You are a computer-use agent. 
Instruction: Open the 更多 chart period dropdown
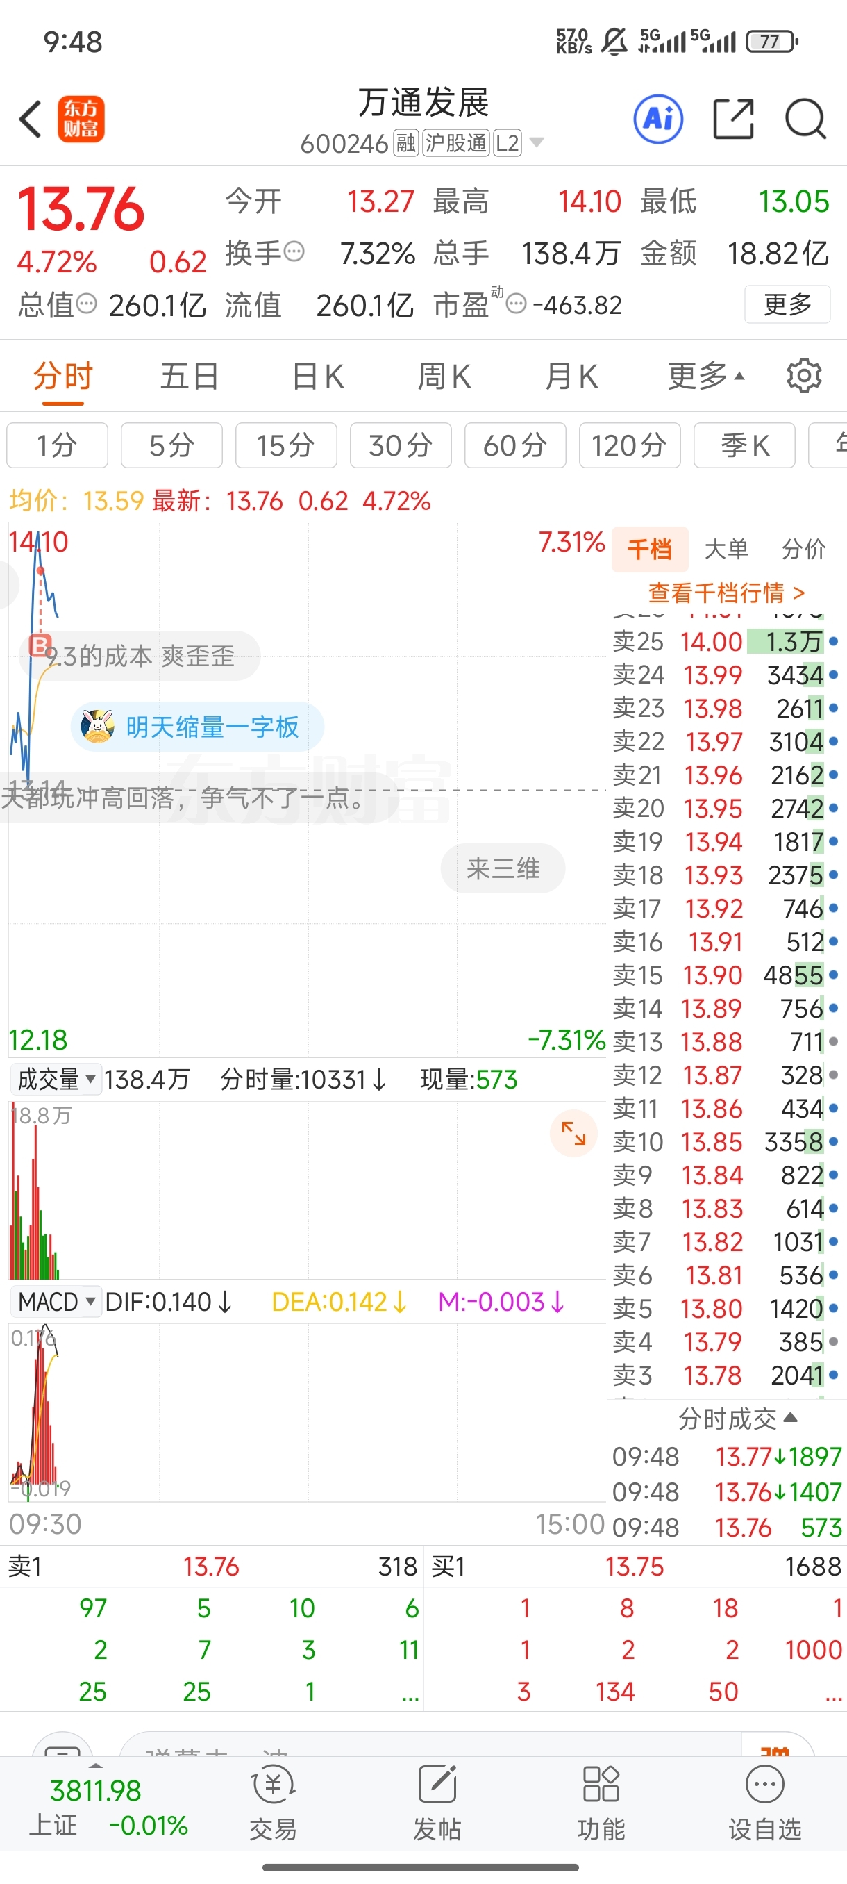click(x=706, y=376)
